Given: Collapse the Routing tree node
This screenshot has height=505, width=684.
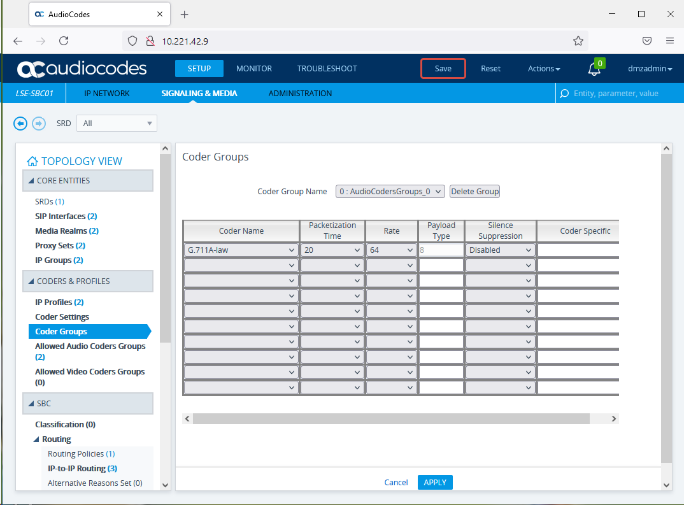Looking at the screenshot, I should (36, 439).
